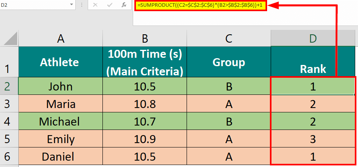The height and width of the screenshot is (167, 358).
Task: Select the 10.7 time cell
Action: 145,121
